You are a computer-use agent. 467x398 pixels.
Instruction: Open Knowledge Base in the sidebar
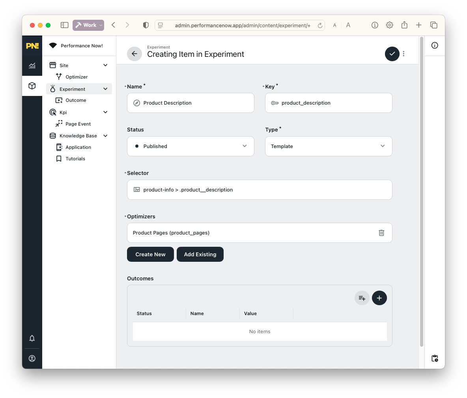tap(78, 136)
